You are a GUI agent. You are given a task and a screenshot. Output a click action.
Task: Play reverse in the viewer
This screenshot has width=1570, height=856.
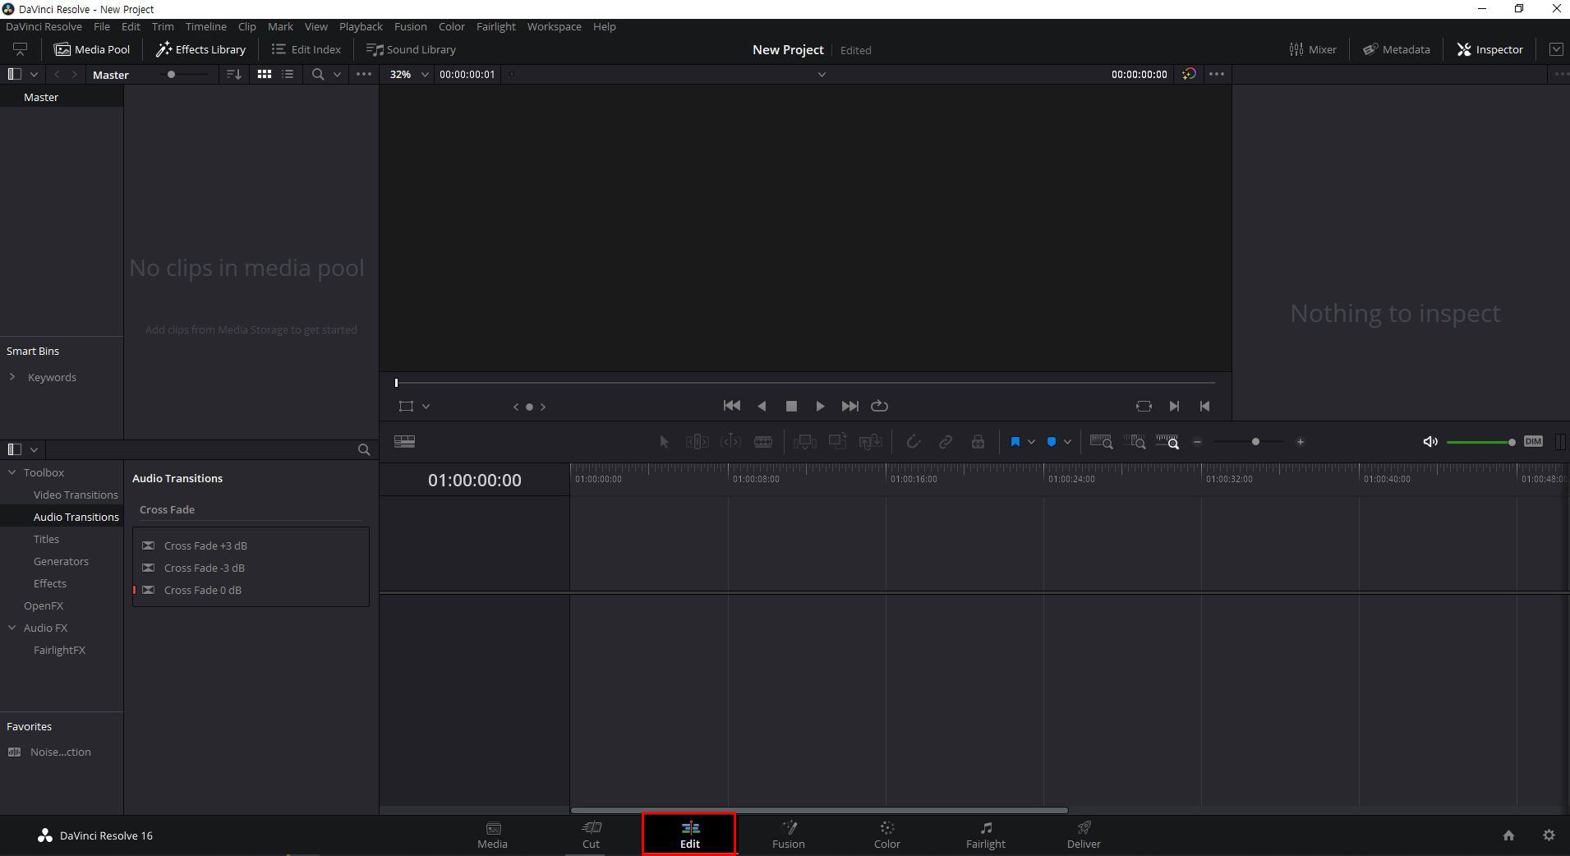click(762, 406)
